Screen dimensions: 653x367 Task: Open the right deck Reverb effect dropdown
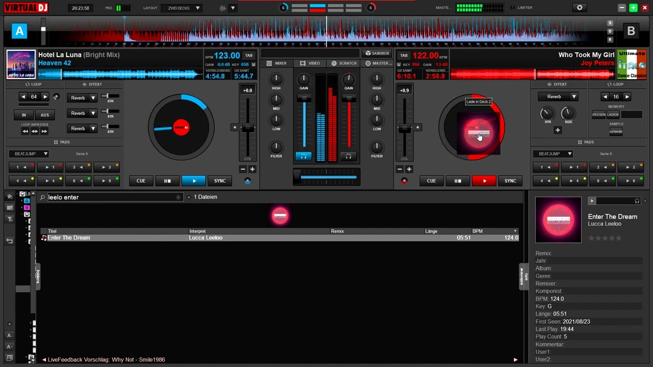[x=574, y=97]
